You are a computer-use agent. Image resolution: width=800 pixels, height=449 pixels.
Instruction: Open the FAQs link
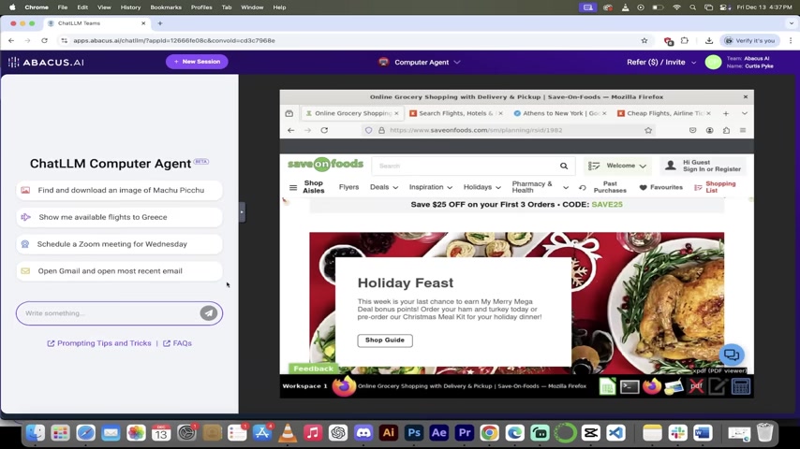pyautogui.click(x=178, y=343)
